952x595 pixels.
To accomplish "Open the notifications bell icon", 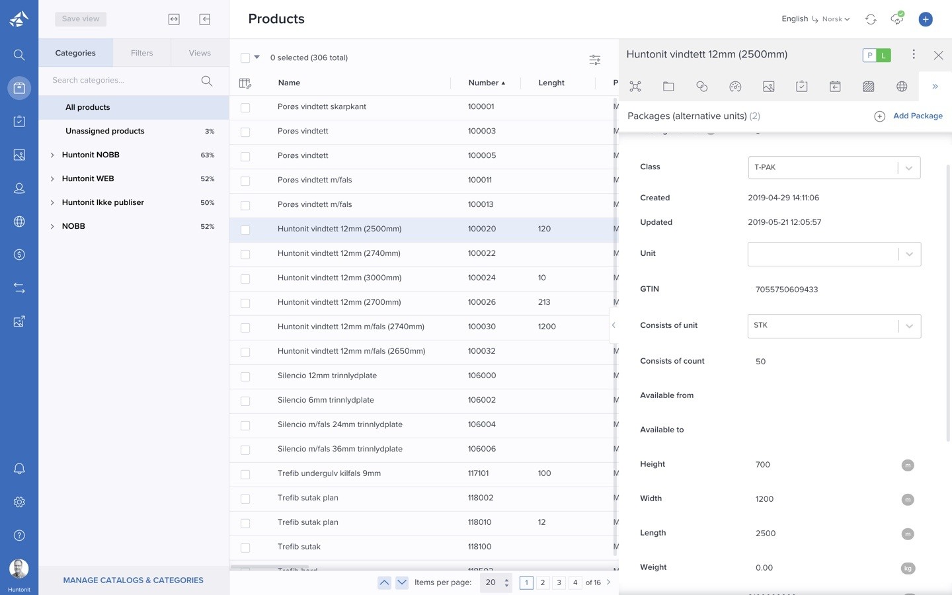I will tap(19, 469).
